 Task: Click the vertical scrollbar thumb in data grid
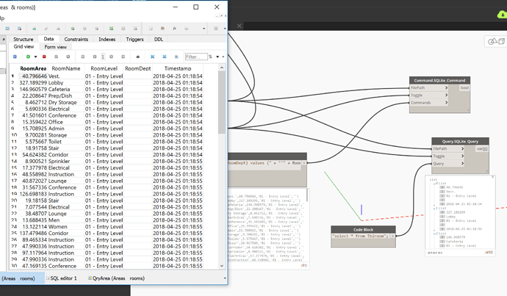[x=222, y=102]
